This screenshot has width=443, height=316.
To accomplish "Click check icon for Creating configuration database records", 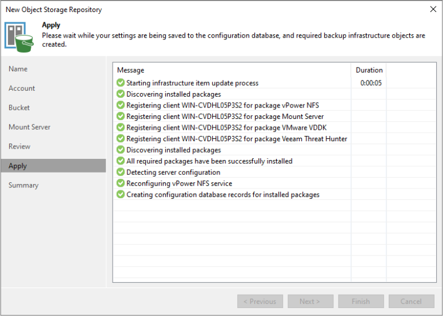I will [121, 194].
